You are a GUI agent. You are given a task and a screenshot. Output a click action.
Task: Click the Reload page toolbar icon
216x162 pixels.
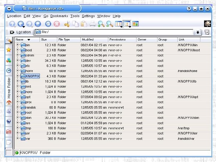(x=48, y=24)
